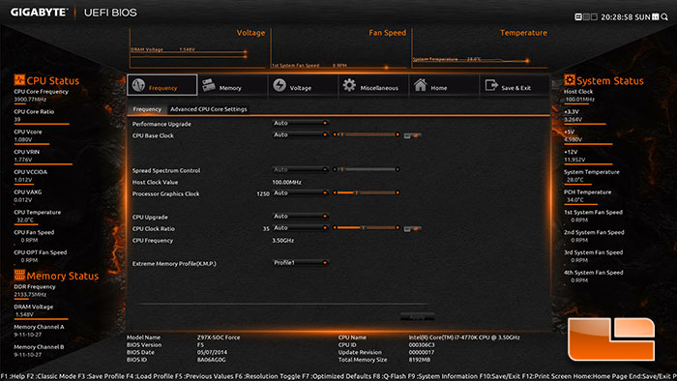Open the Frequency section in the top navigation

[x=162, y=84]
